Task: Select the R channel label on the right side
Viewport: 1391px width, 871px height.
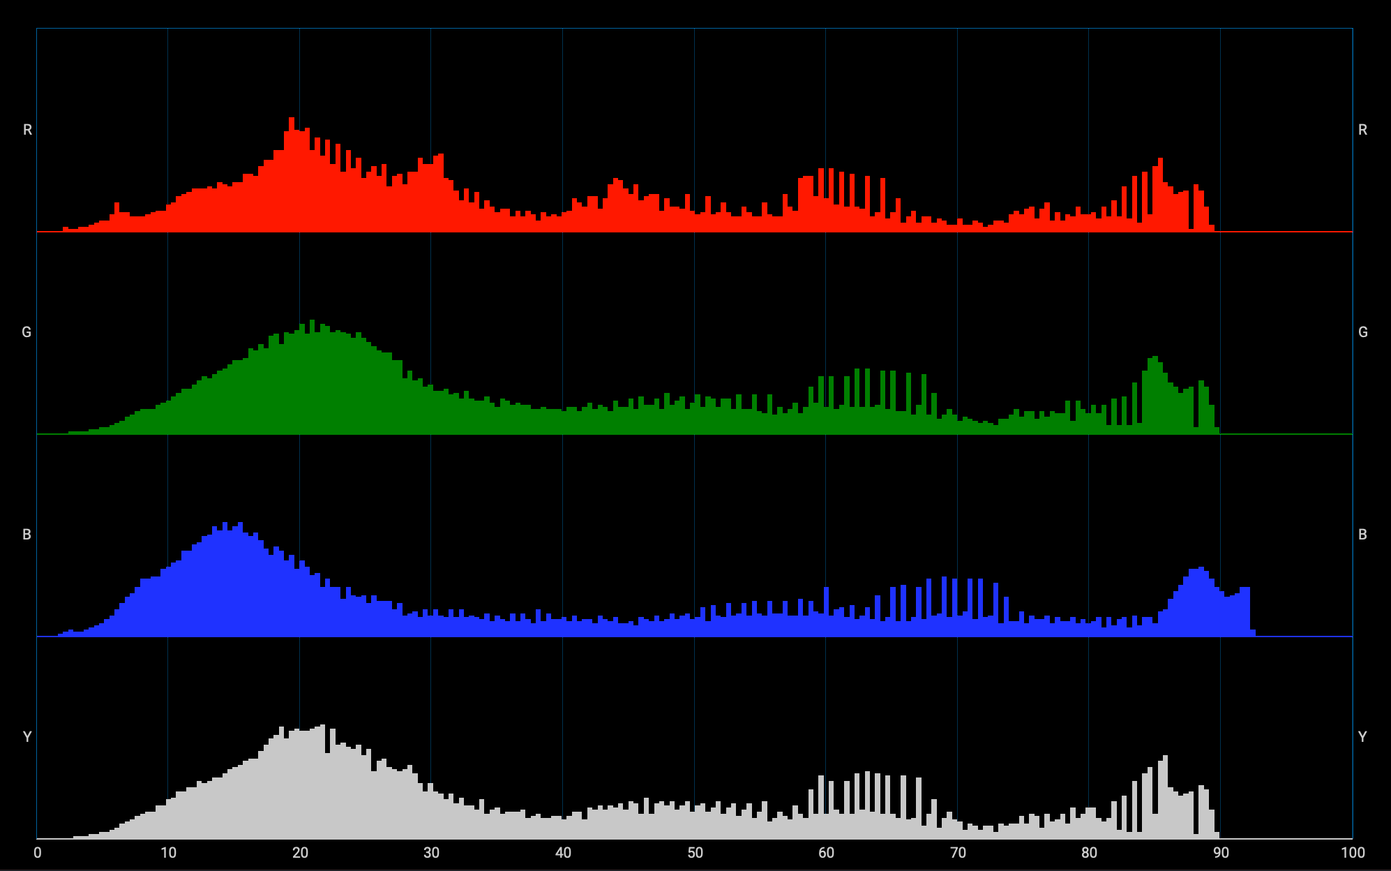Action: [1361, 128]
